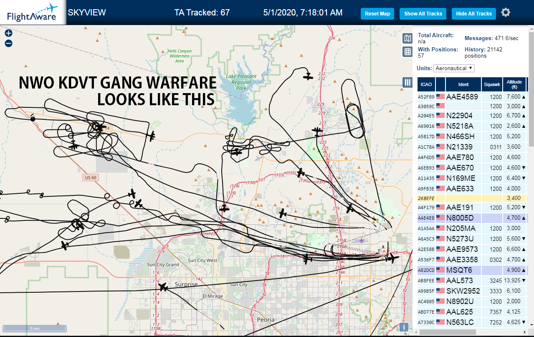Click US flag in the N22904 row
This screenshot has height=337, width=534.
click(440, 116)
